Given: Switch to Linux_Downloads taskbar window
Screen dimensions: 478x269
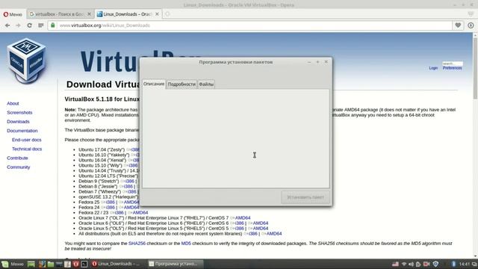Looking at the screenshot, I should tap(117, 264).
